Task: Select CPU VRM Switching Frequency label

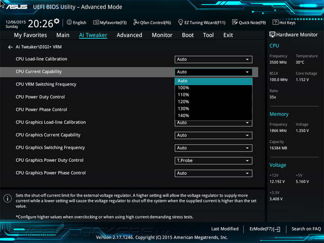Action: [46, 84]
